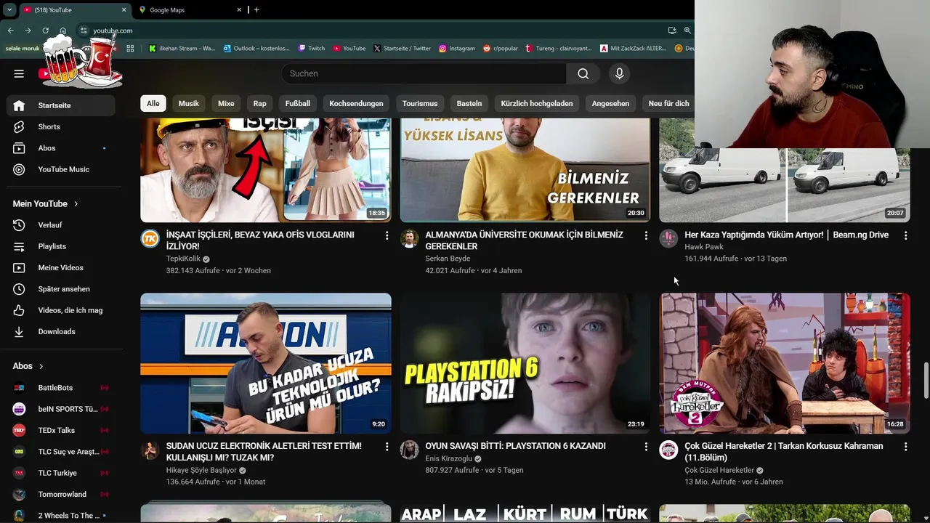Go to Startseite in the sidebar

tap(61, 105)
